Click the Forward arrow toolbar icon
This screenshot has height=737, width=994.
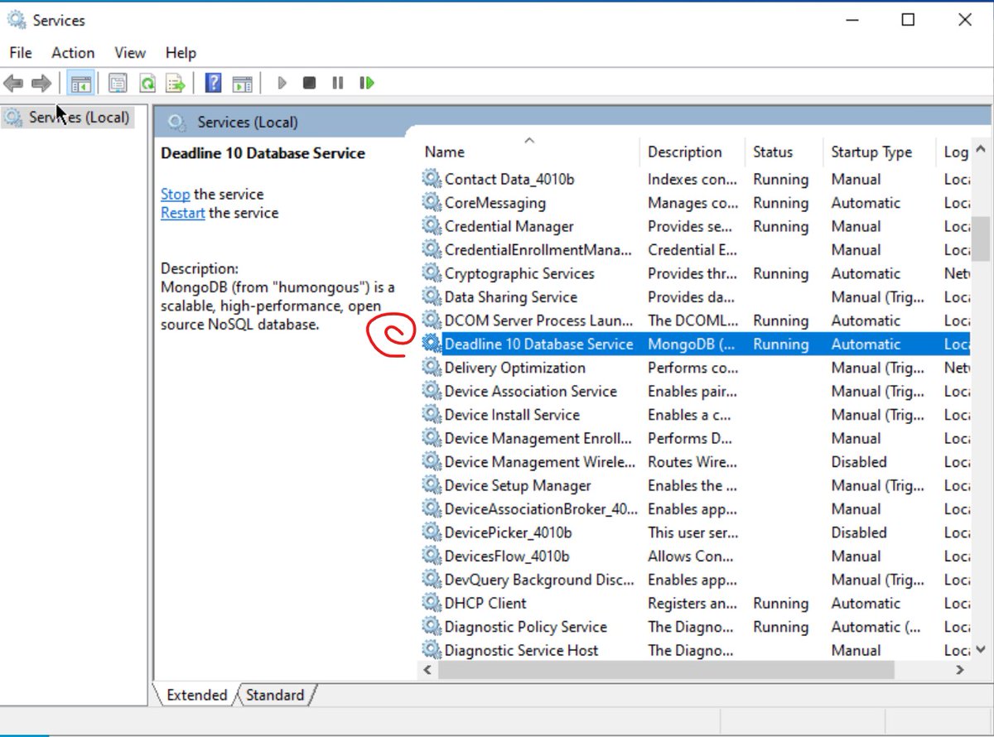tap(41, 83)
